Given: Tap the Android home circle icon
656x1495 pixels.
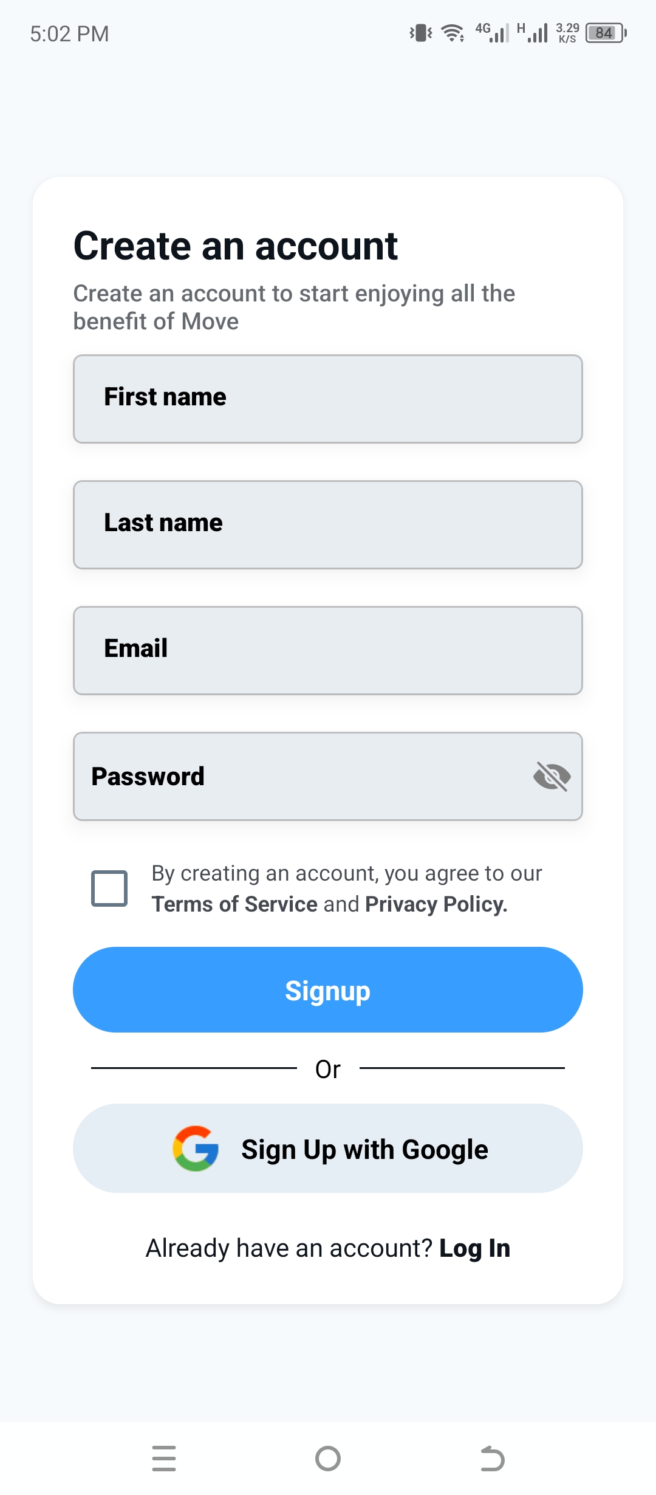Looking at the screenshot, I should point(328,1459).
